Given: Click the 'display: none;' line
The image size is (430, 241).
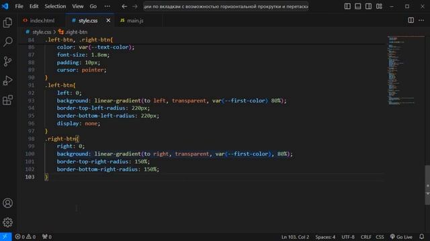Looking at the screenshot, I should coord(79,123).
